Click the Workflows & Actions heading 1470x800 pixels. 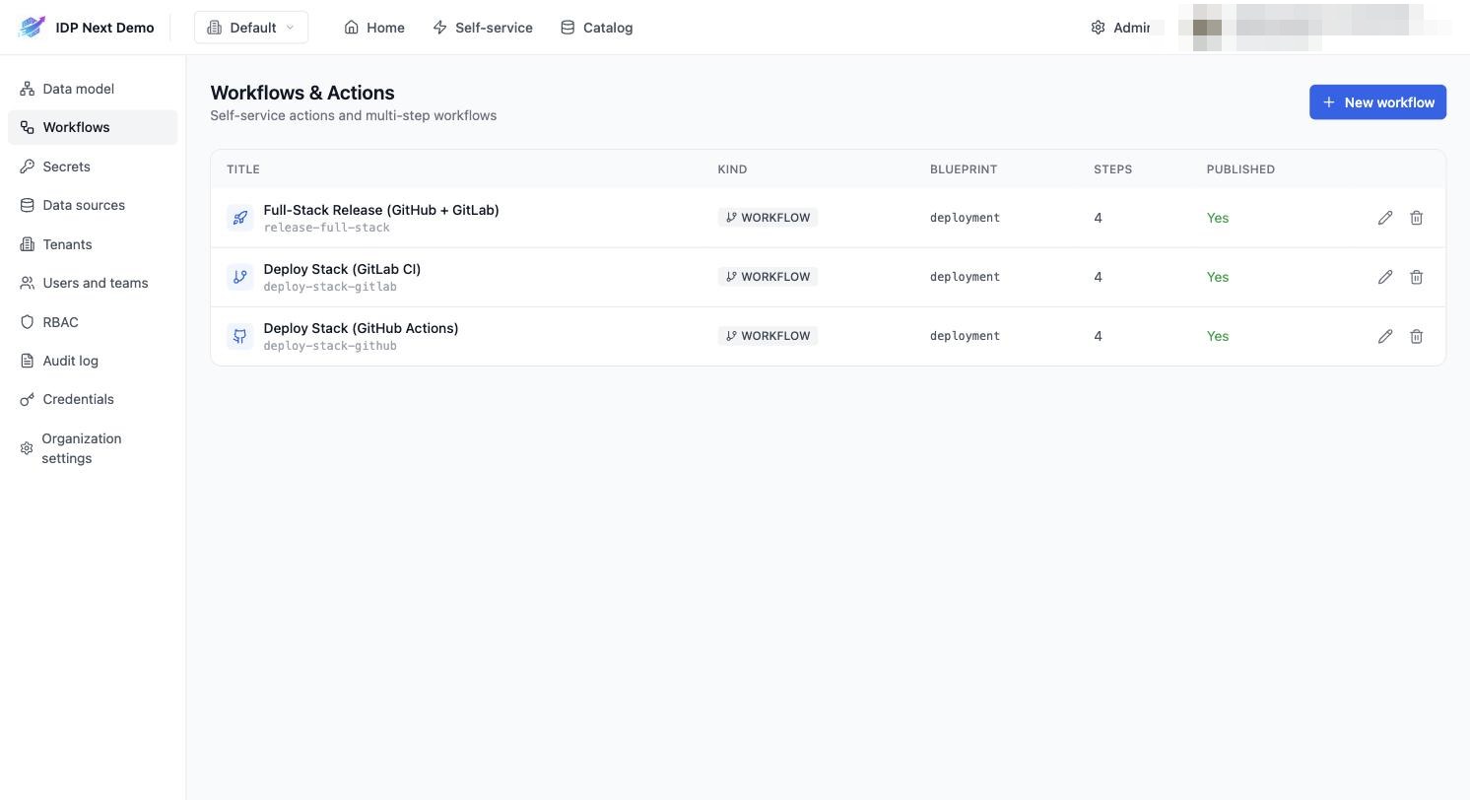point(302,93)
